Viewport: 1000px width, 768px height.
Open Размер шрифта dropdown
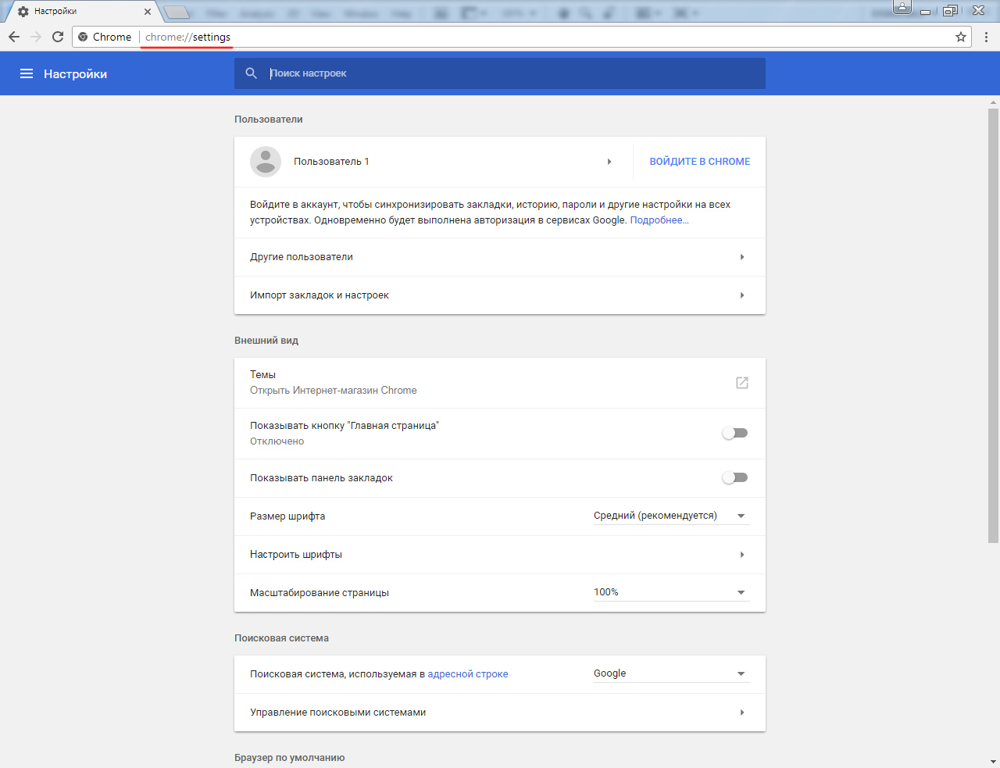671,516
